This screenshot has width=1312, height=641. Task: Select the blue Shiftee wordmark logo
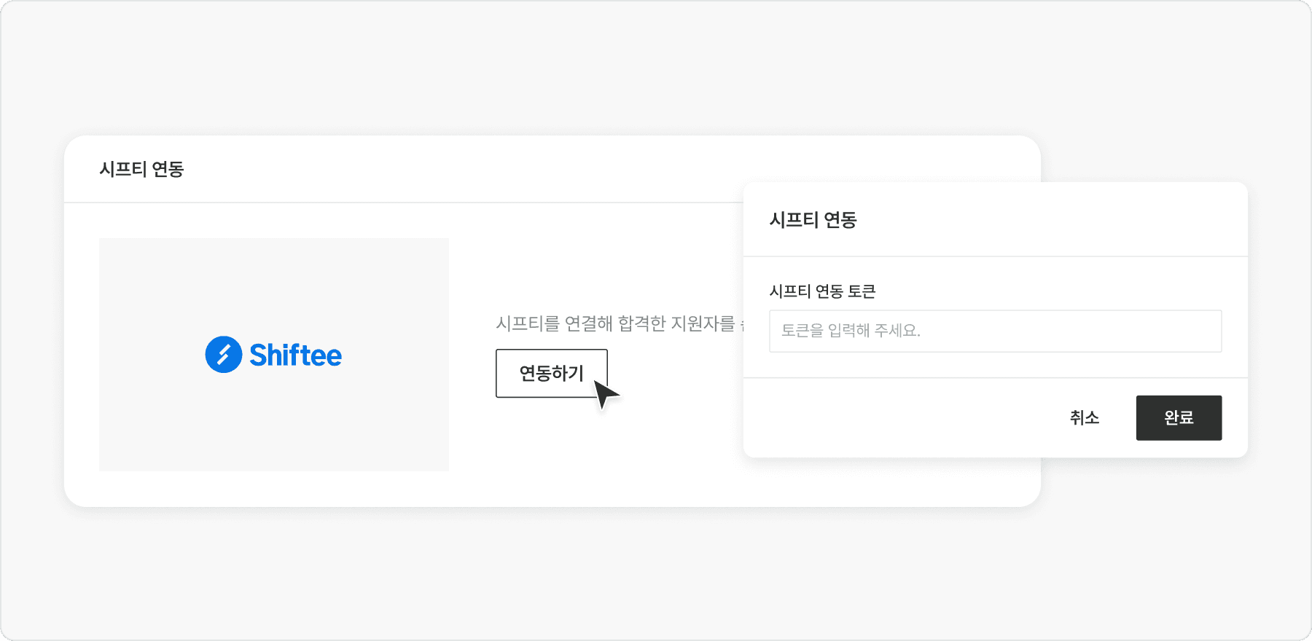(295, 355)
